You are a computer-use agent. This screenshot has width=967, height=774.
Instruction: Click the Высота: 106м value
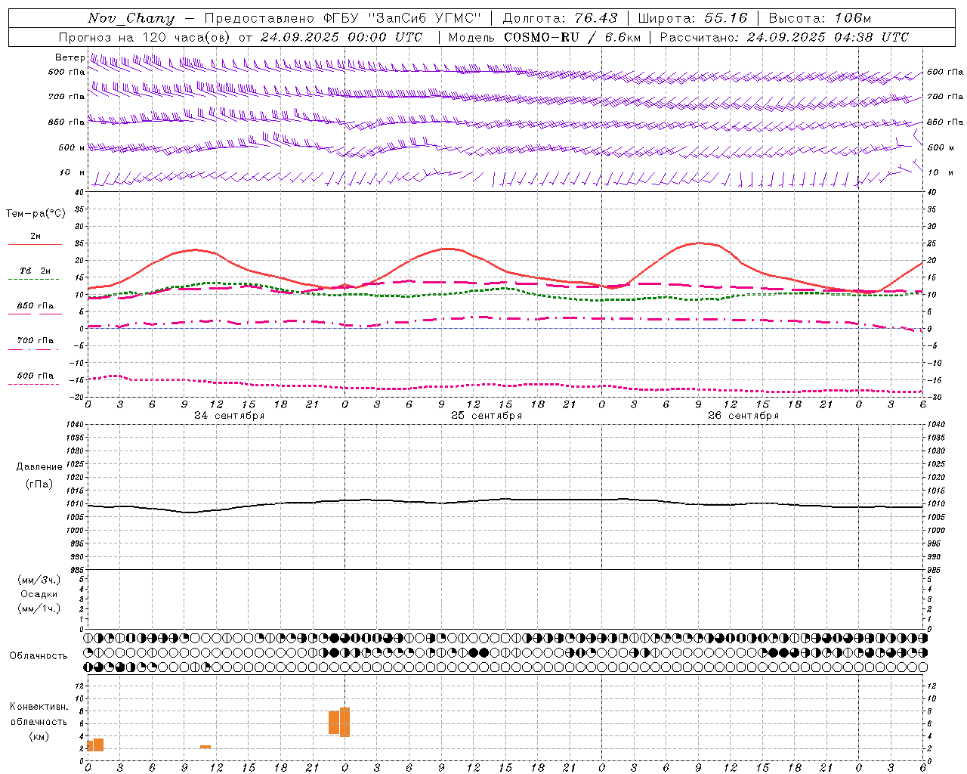pos(820,18)
